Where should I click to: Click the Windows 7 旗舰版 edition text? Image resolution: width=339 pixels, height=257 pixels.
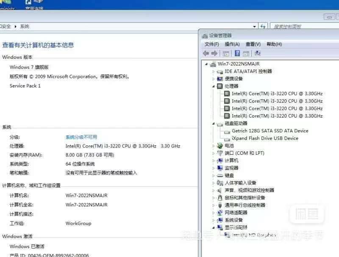coord(29,67)
